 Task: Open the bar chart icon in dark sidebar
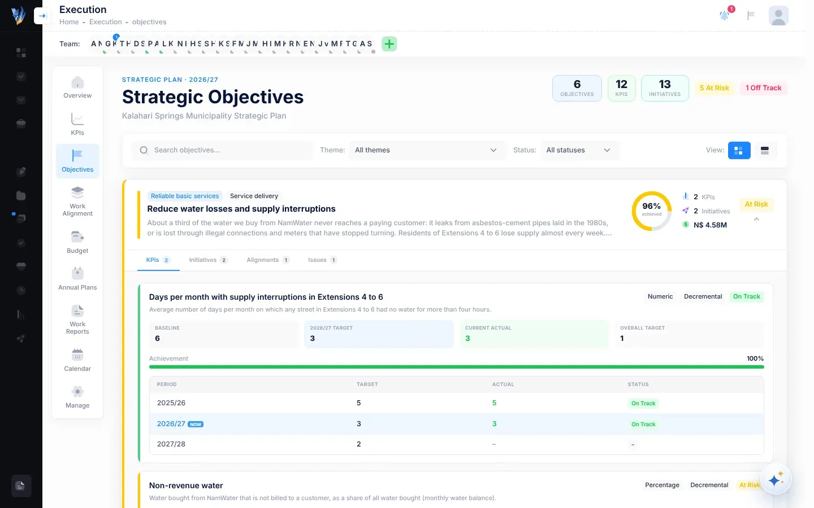tap(21, 314)
